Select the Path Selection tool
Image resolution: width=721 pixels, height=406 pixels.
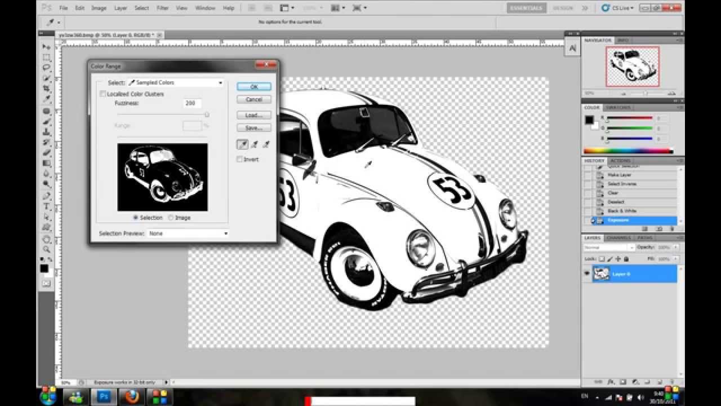click(47, 217)
